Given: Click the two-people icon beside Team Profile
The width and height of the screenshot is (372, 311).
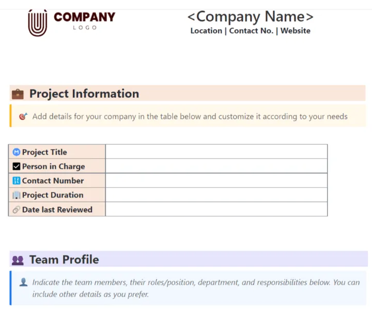Looking at the screenshot, I should click(18, 260).
